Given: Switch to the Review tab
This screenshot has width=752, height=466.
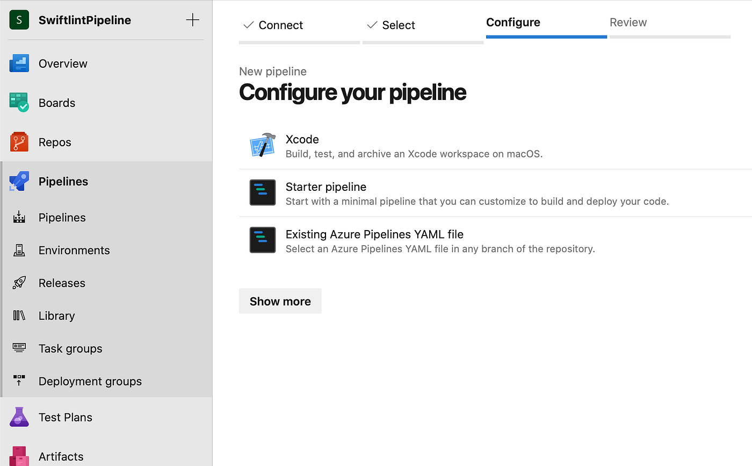Looking at the screenshot, I should tap(628, 23).
